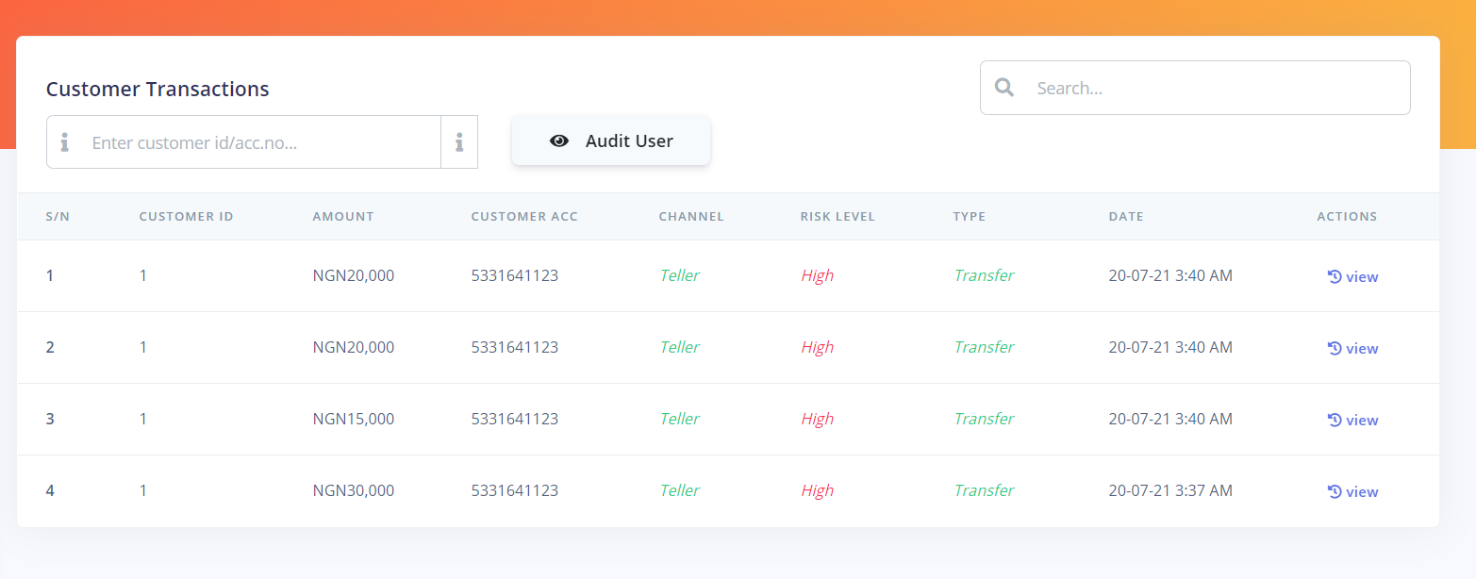The image size is (1476, 579).
Task: Select the High risk label in row 1
Action: pos(817,276)
